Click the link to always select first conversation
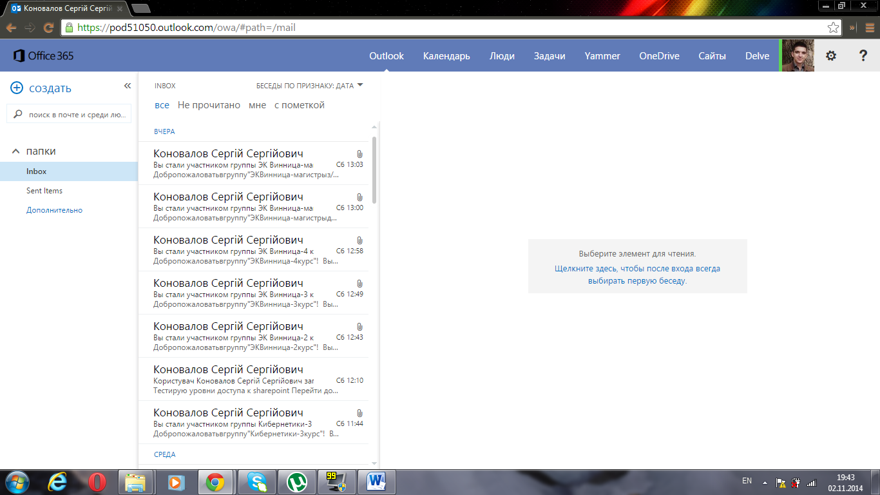Screen dimensions: 880x495 click(x=637, y=275)
